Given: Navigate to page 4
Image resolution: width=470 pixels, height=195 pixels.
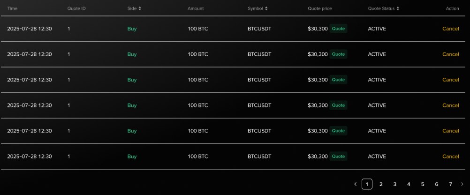Looking at the screenshot, I should (409, 184).
